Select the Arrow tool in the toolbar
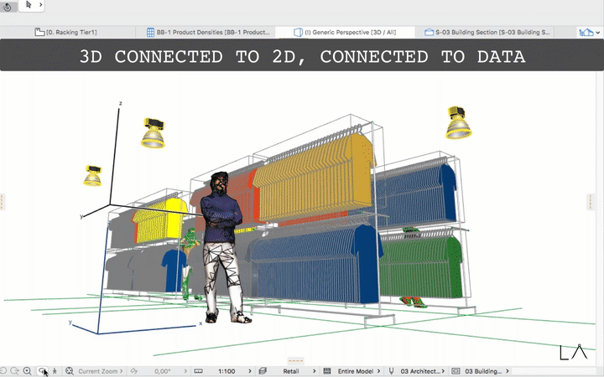The image size is (604, 377). point(29,5)
